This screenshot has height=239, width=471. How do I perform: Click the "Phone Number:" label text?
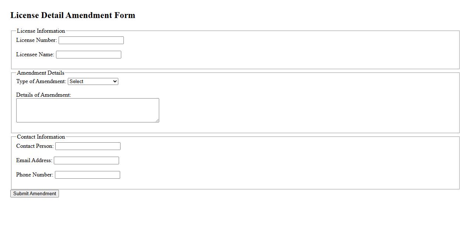(x=35, y=175)
